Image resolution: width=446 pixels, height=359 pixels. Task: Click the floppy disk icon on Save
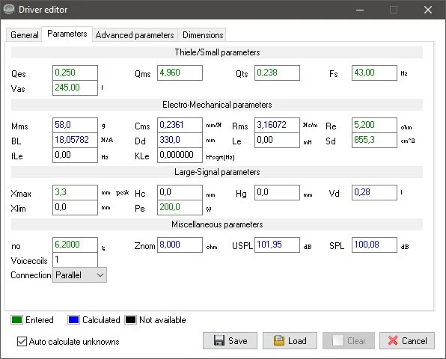coord(219,340)
